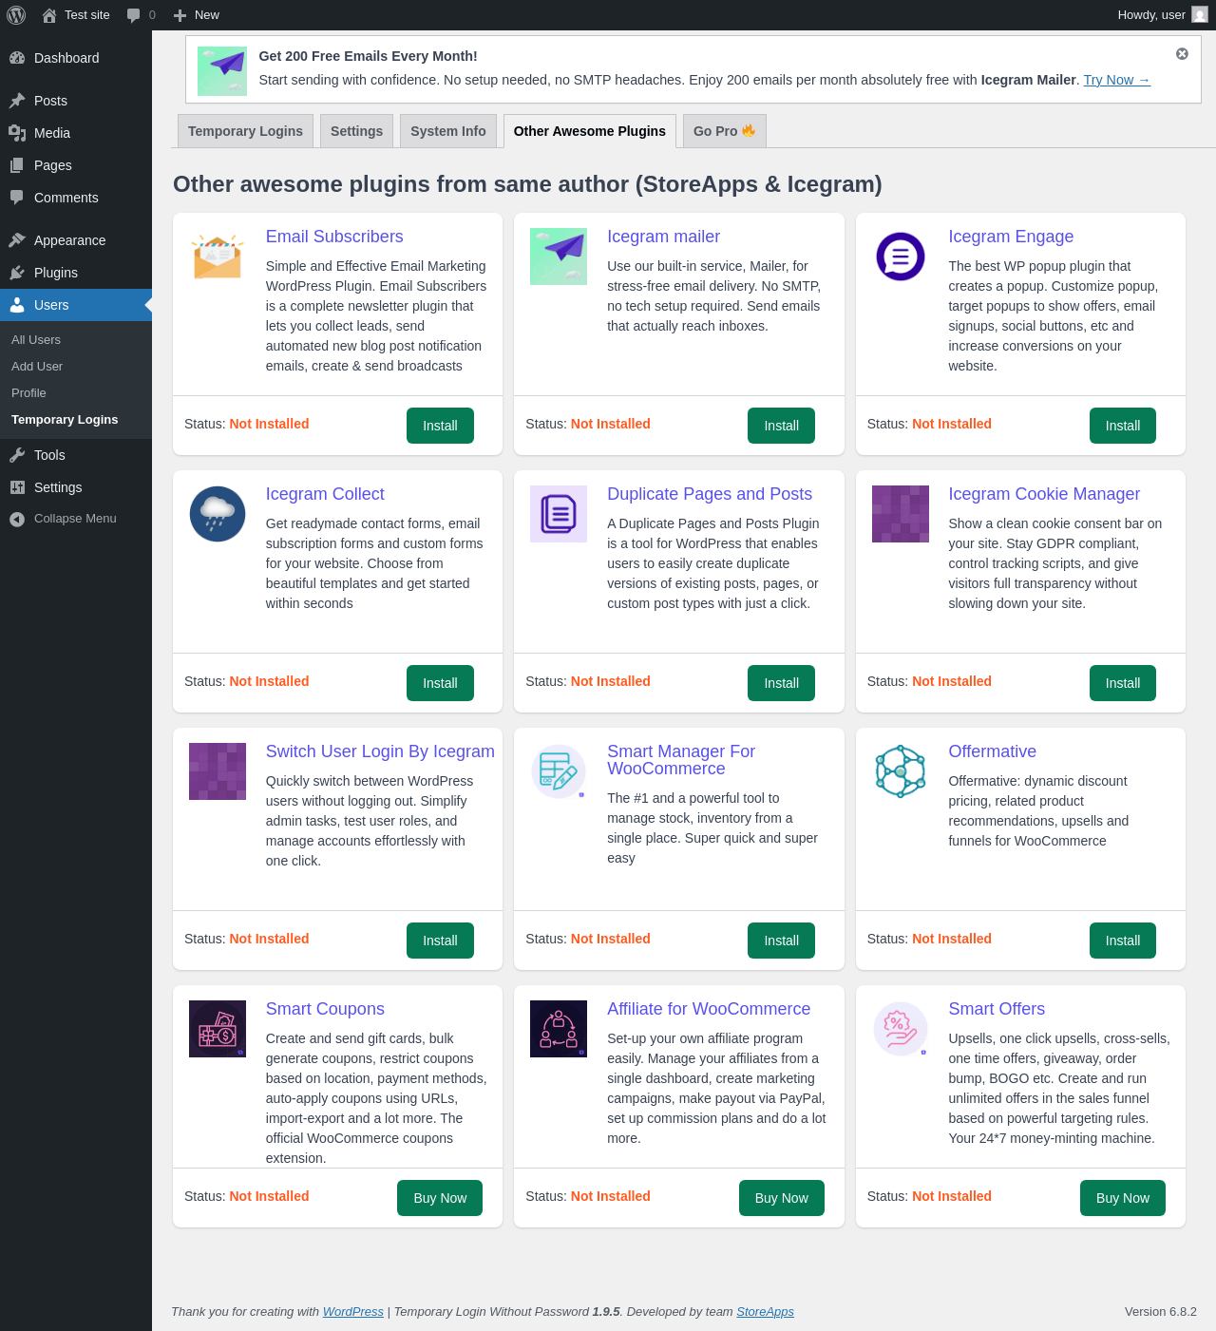Follow the StoreApps link in footer
The height and width of the screenshot is (1331, 1216).
point(765,1312)
